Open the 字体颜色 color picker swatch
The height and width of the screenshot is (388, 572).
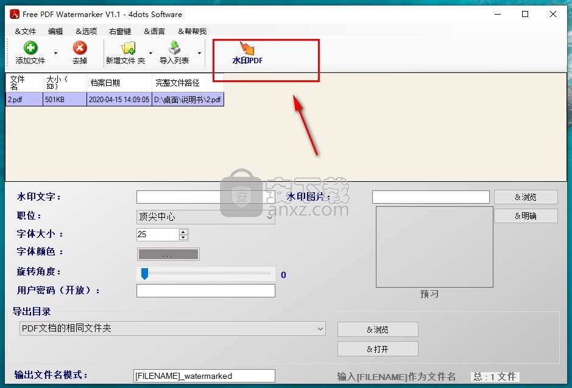[168, 254]
